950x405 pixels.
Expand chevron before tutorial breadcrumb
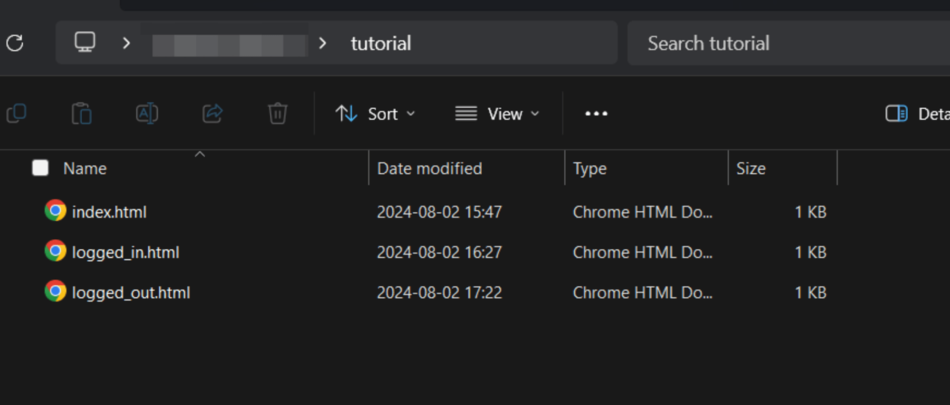(323, 43)
